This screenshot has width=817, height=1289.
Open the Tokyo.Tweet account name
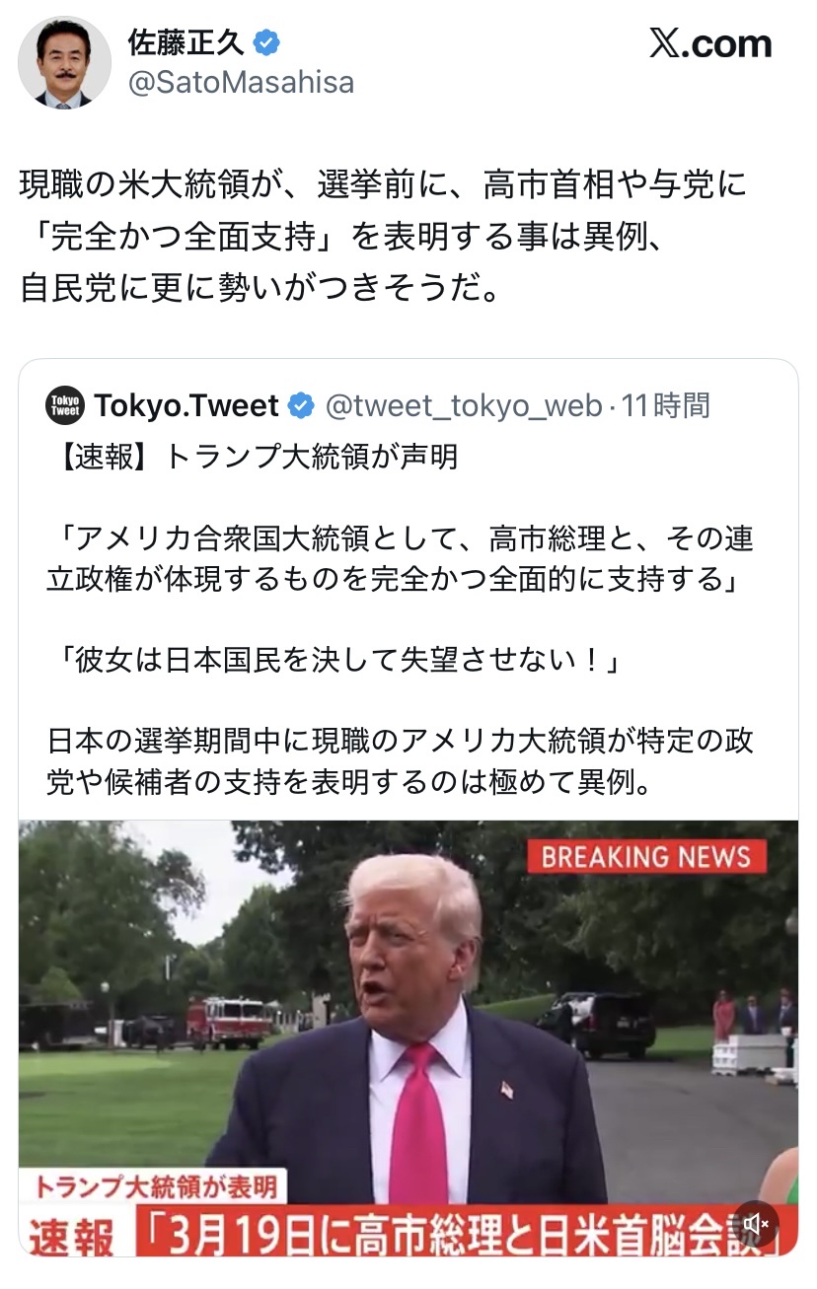(x=186, y=405)
